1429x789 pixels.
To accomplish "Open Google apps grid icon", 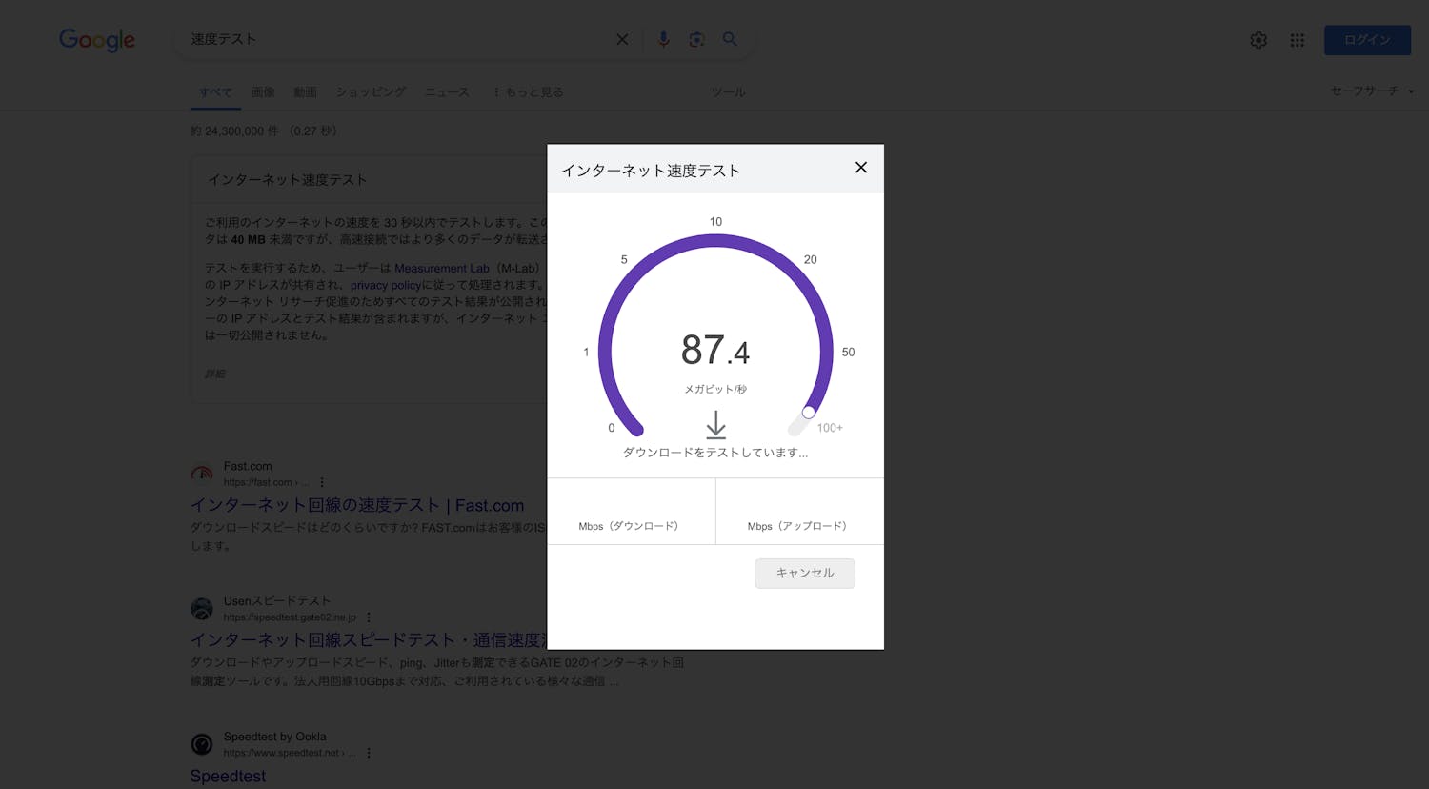I will (1298, 40).
